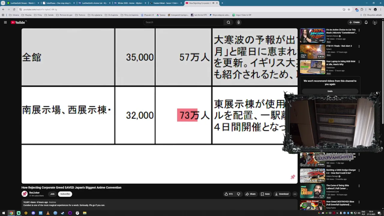Open the Chrome extensions puzzle icon
Image resolution: width=384 pixels, height=216 pixels.
[362, 9]
